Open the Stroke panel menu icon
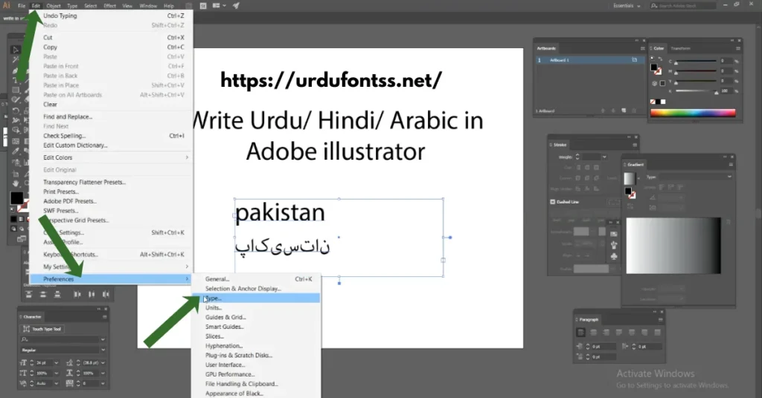The height and width of the screenshot is (398, 762). pyautogui.click(x=634, y=145)
